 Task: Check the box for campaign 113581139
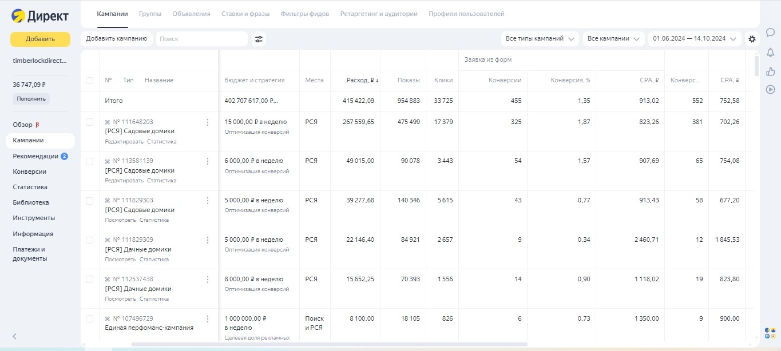pyautogui.click(x=89, y=162)
